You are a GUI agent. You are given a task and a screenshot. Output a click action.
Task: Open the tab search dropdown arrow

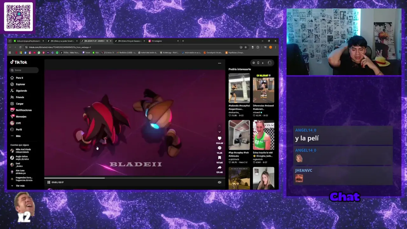click(10, 41)
